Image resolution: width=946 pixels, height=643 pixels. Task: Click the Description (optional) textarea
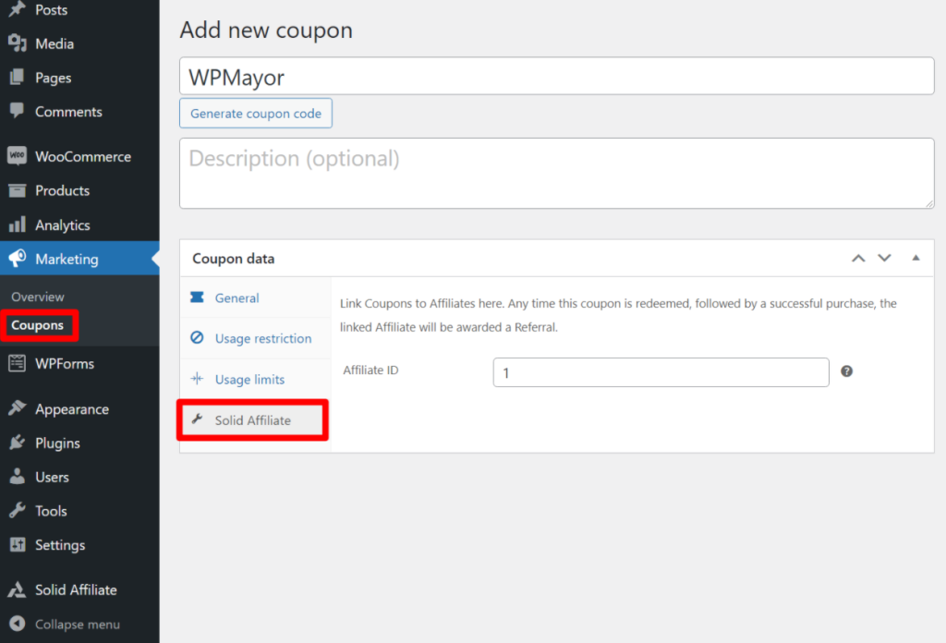click(x=557, y=174)
